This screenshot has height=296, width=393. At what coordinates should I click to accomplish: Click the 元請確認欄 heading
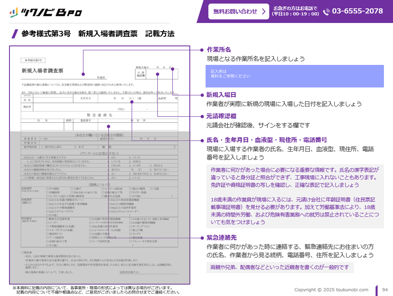tap(221, 116)
